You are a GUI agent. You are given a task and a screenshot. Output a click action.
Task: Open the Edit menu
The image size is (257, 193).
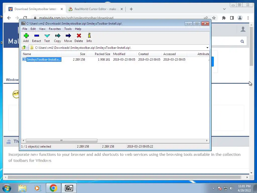(33, 29)
